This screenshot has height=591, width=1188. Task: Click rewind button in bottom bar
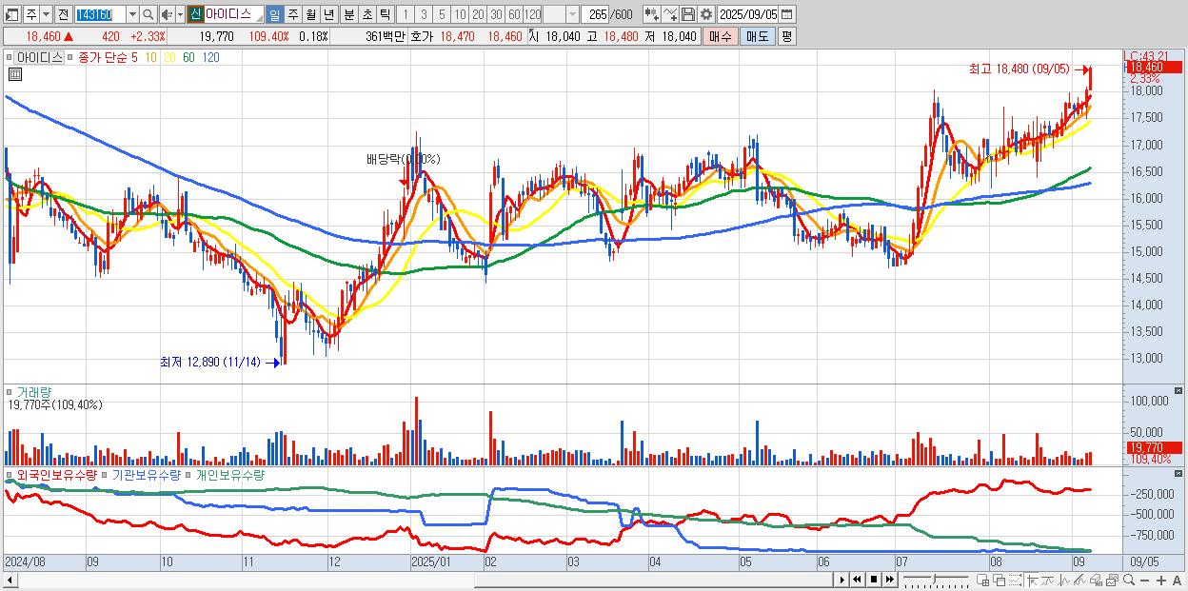[857, 580]
